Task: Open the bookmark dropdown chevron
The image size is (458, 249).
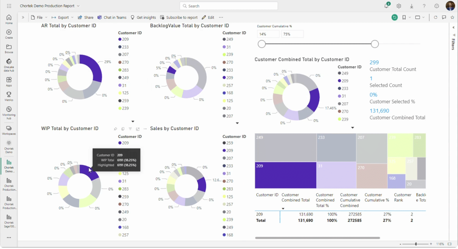Action: [x=410, y=17]
